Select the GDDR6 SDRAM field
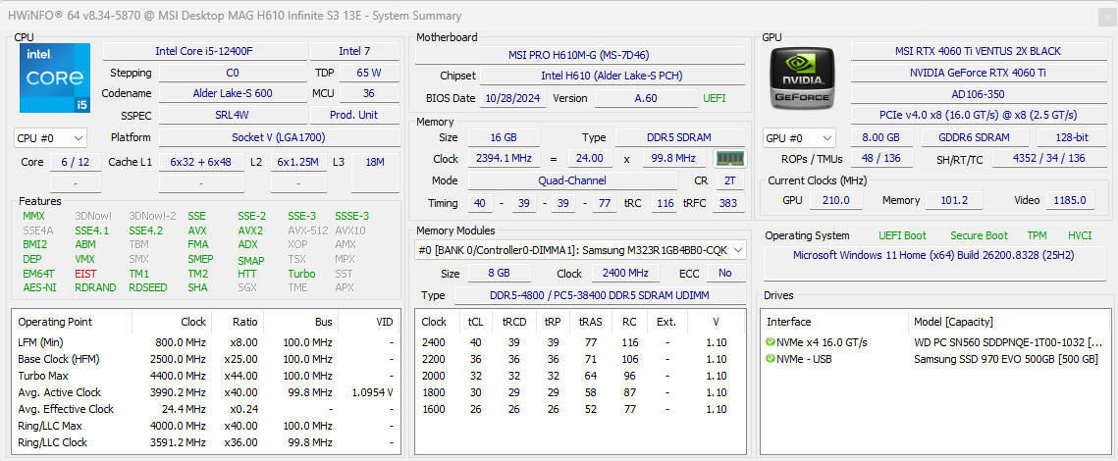1118x461 pixels. tap(976, 137)
